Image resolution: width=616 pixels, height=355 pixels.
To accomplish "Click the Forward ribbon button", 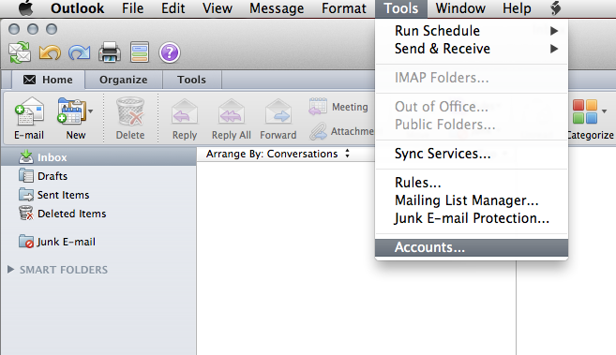I will tap(278, 119).
